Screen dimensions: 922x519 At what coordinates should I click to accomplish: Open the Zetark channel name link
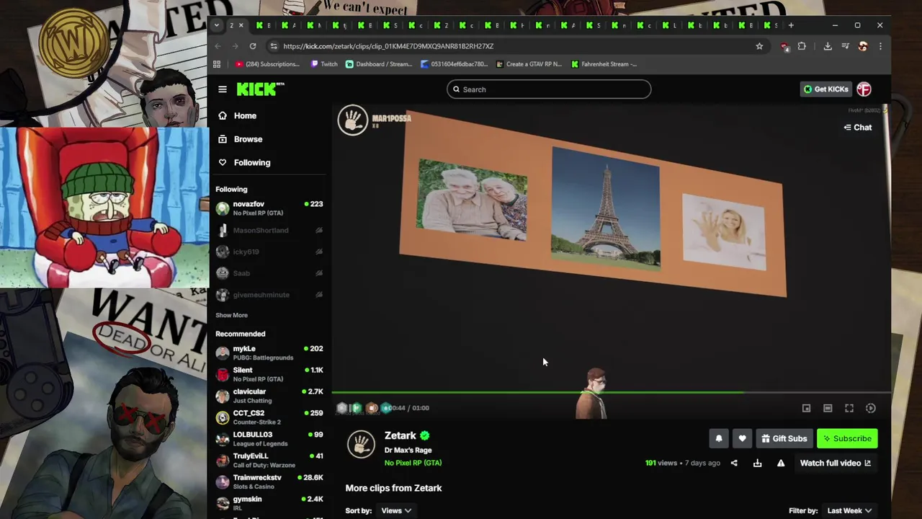(400, 435)
